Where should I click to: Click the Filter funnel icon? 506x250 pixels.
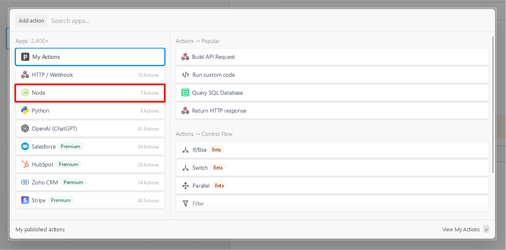tap(186, 204)
